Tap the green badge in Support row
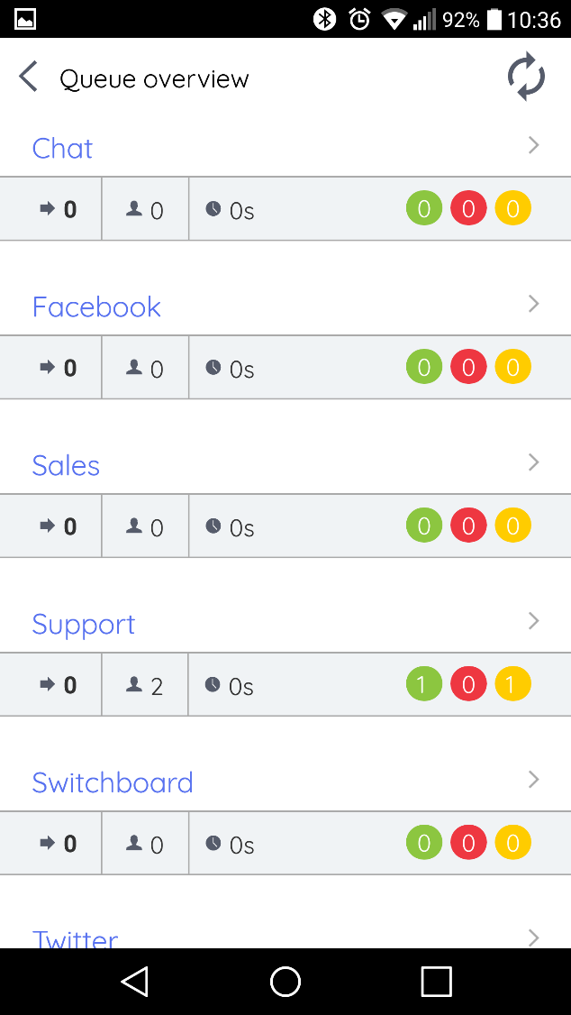Viewport: 571px width, 1015px height. [424, 685]
